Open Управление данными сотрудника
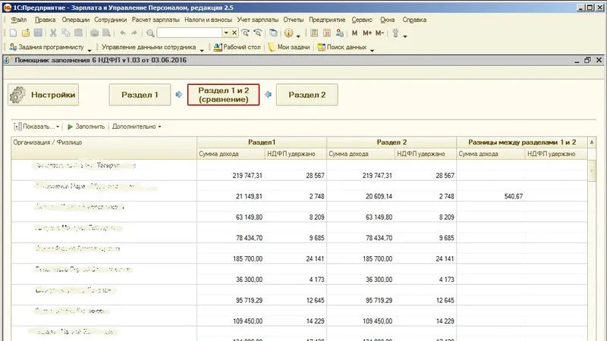Screen dimensions: 607x341 click(149, 47)
